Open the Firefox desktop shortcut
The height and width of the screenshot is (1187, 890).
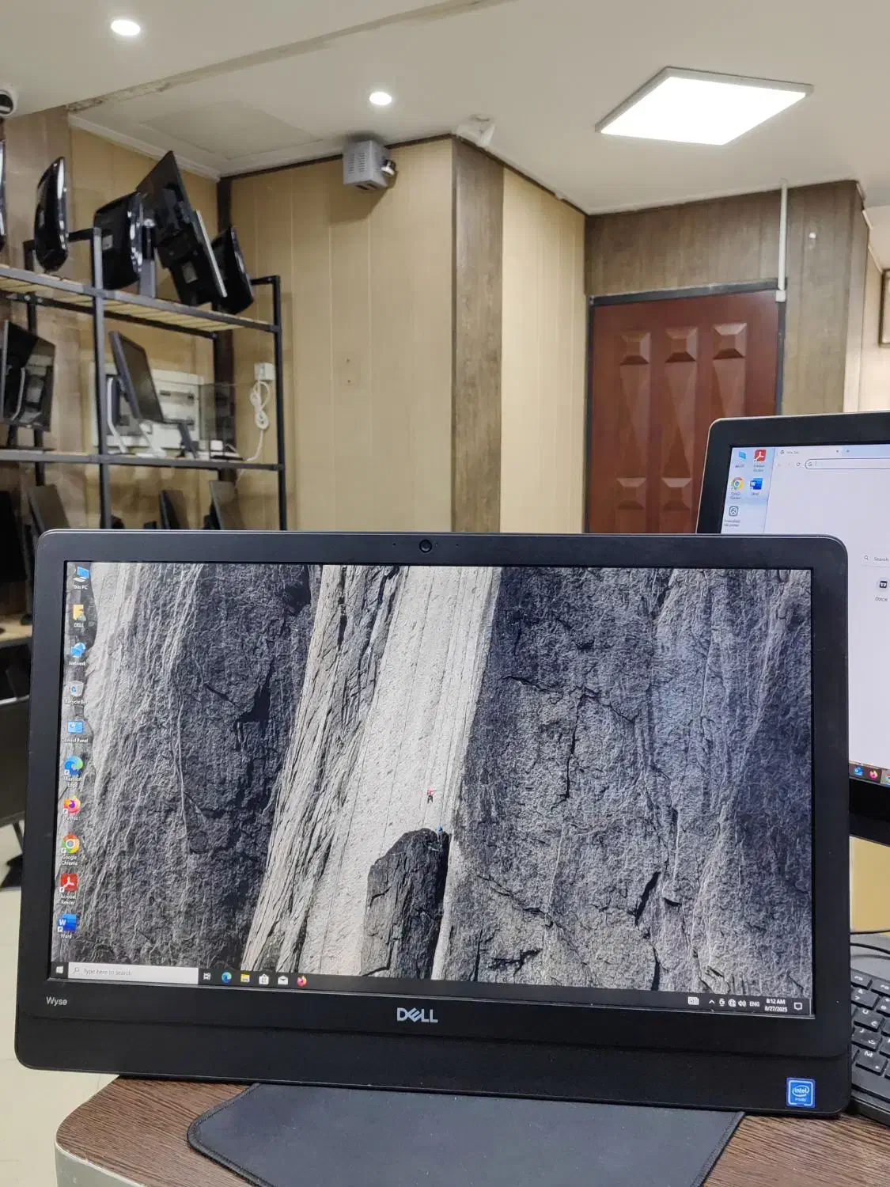(x=71, y=808)
